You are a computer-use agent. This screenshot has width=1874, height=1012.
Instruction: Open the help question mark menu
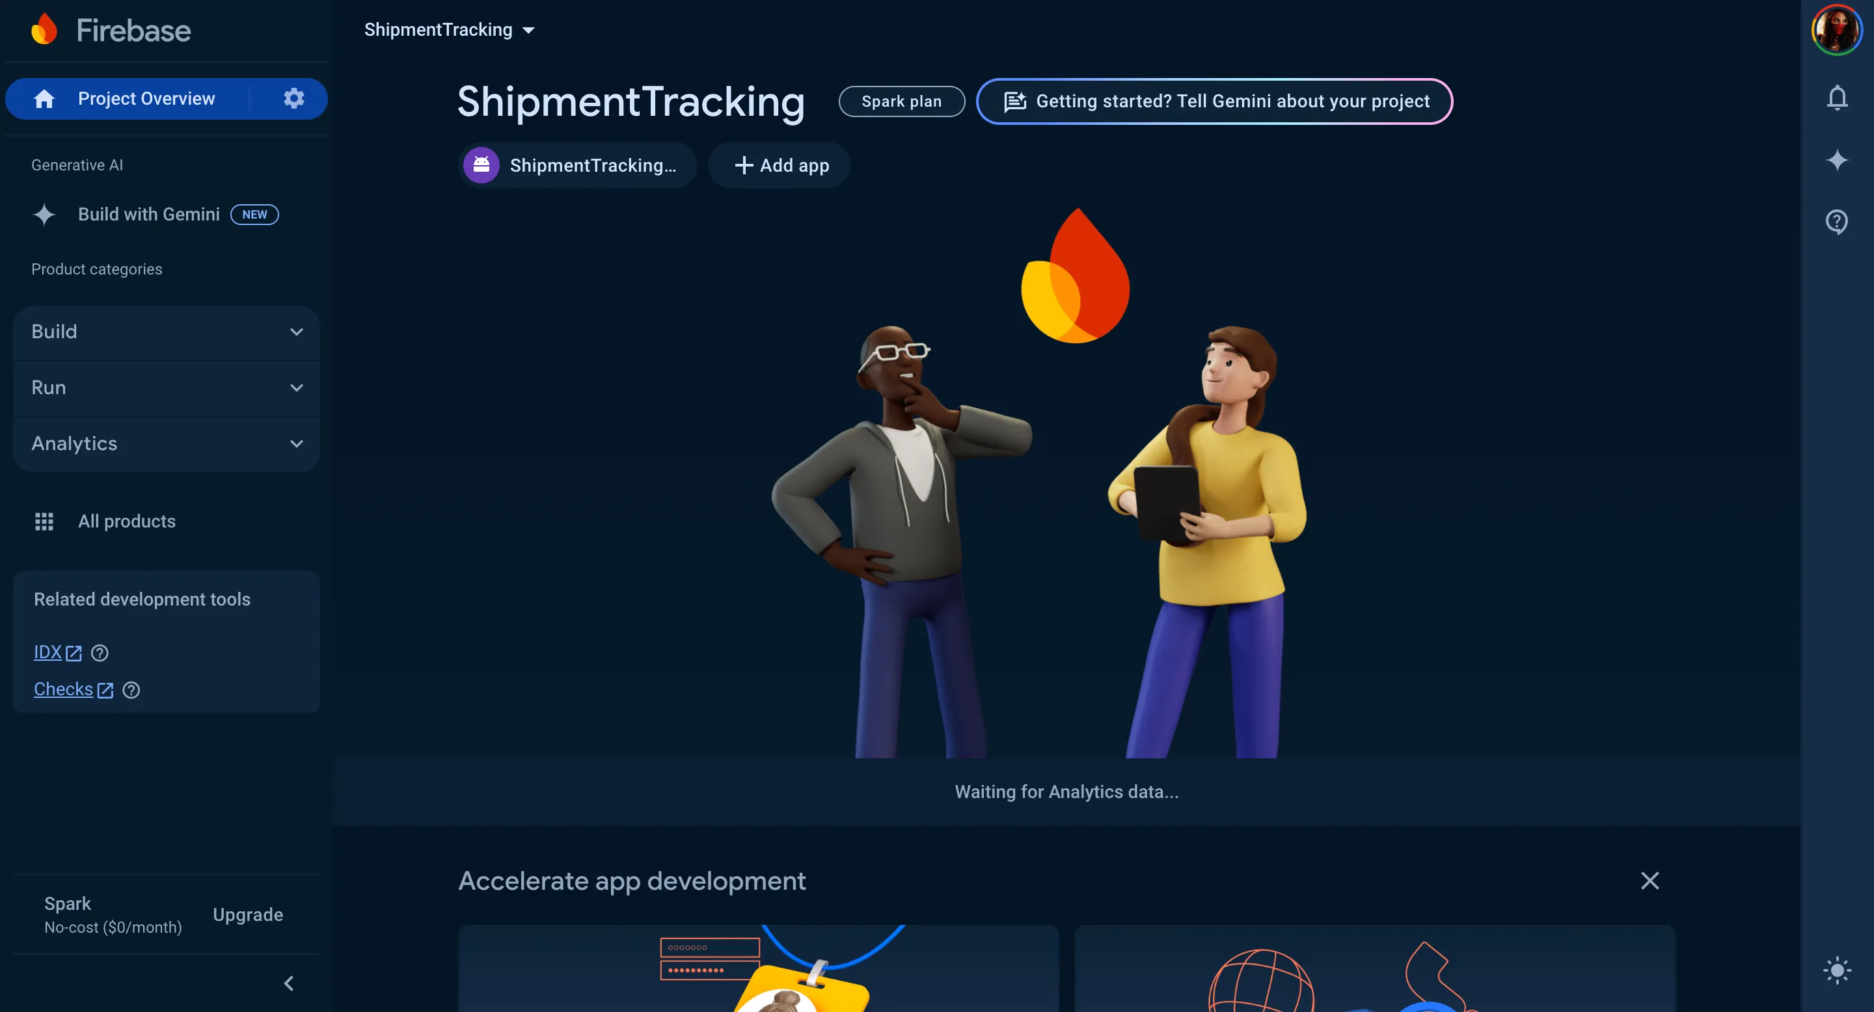pyautogui.click(x=1838, y=222)
